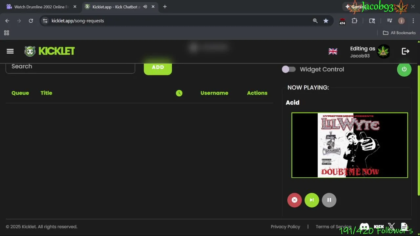The image size is (420, 236).
Task: Open the extension with 474 badge
Action: [342, 21]
